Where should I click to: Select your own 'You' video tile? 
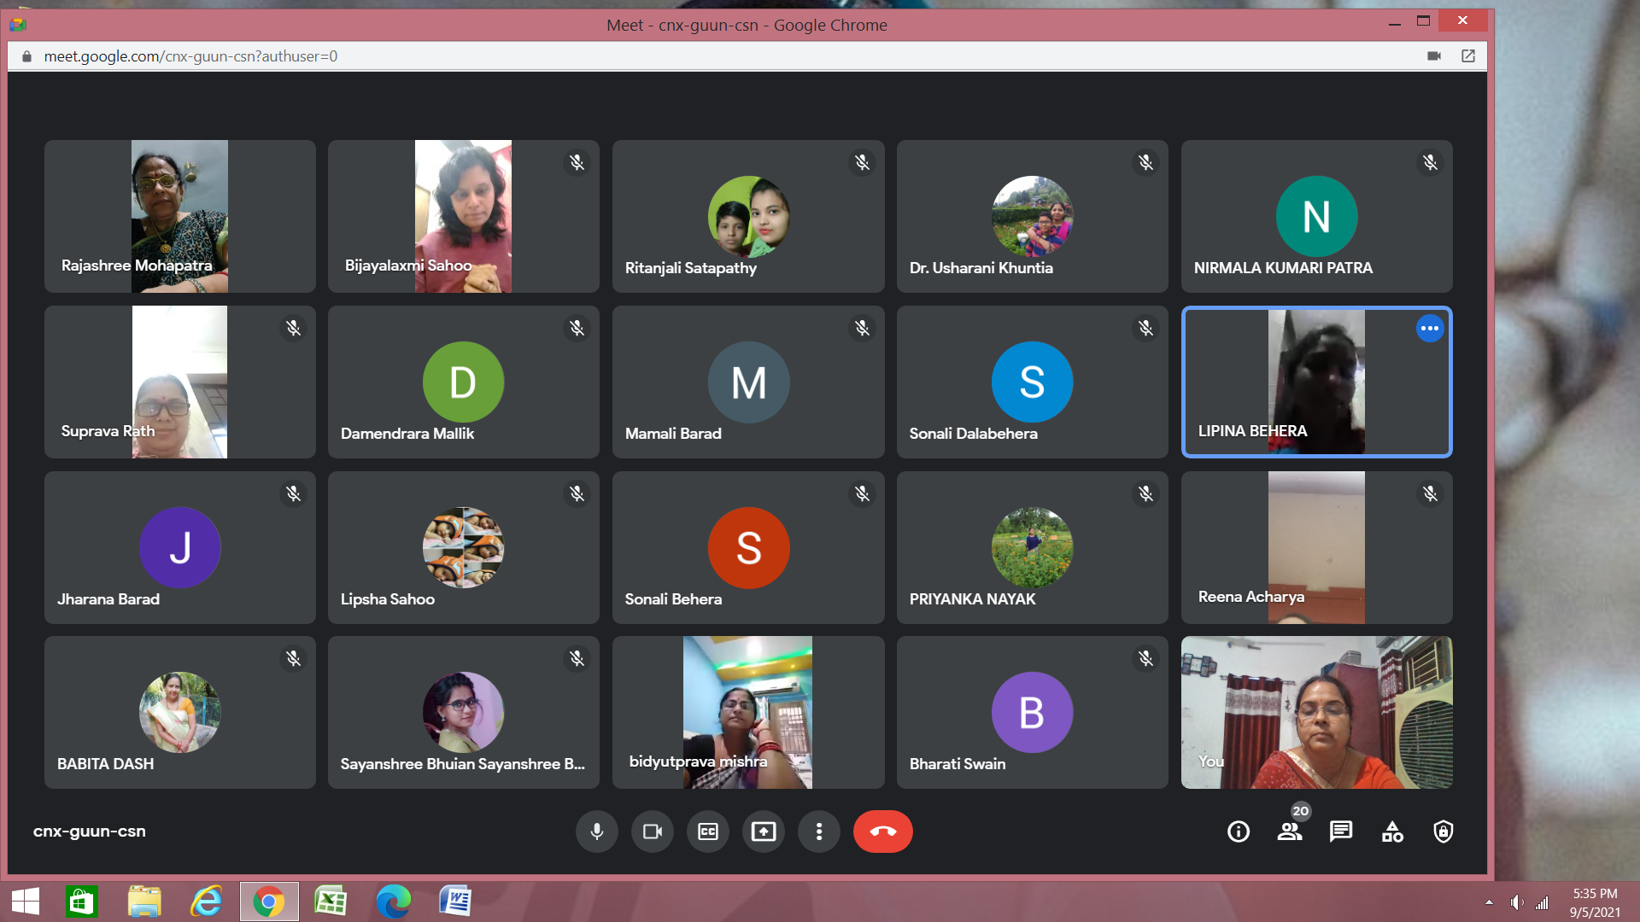pyautogui.click(x=1316, y=712)
